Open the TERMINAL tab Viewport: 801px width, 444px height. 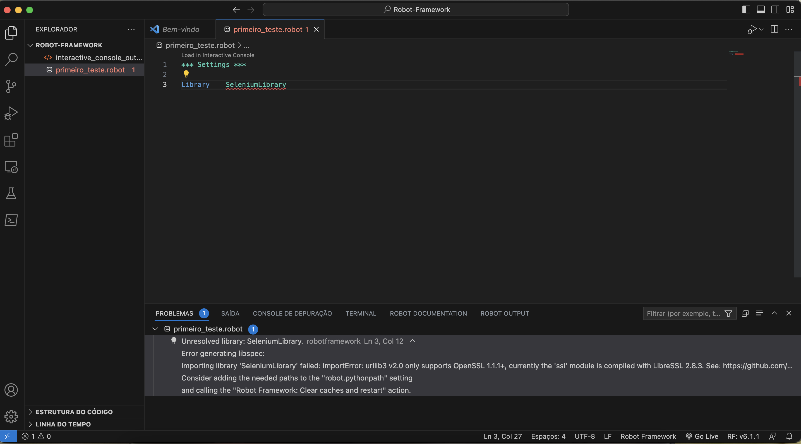coord(361,313)
